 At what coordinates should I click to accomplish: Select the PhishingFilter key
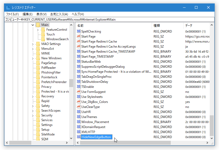coord(51,72)
